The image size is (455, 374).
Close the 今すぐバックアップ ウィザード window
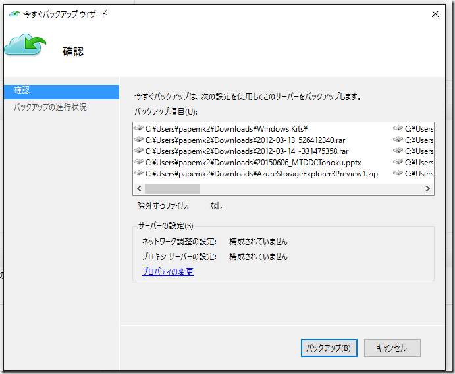coord(435,14)
